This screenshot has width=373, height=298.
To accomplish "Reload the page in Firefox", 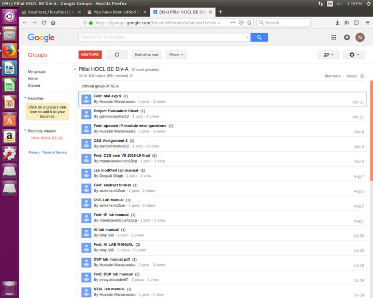I will point(44,23).
